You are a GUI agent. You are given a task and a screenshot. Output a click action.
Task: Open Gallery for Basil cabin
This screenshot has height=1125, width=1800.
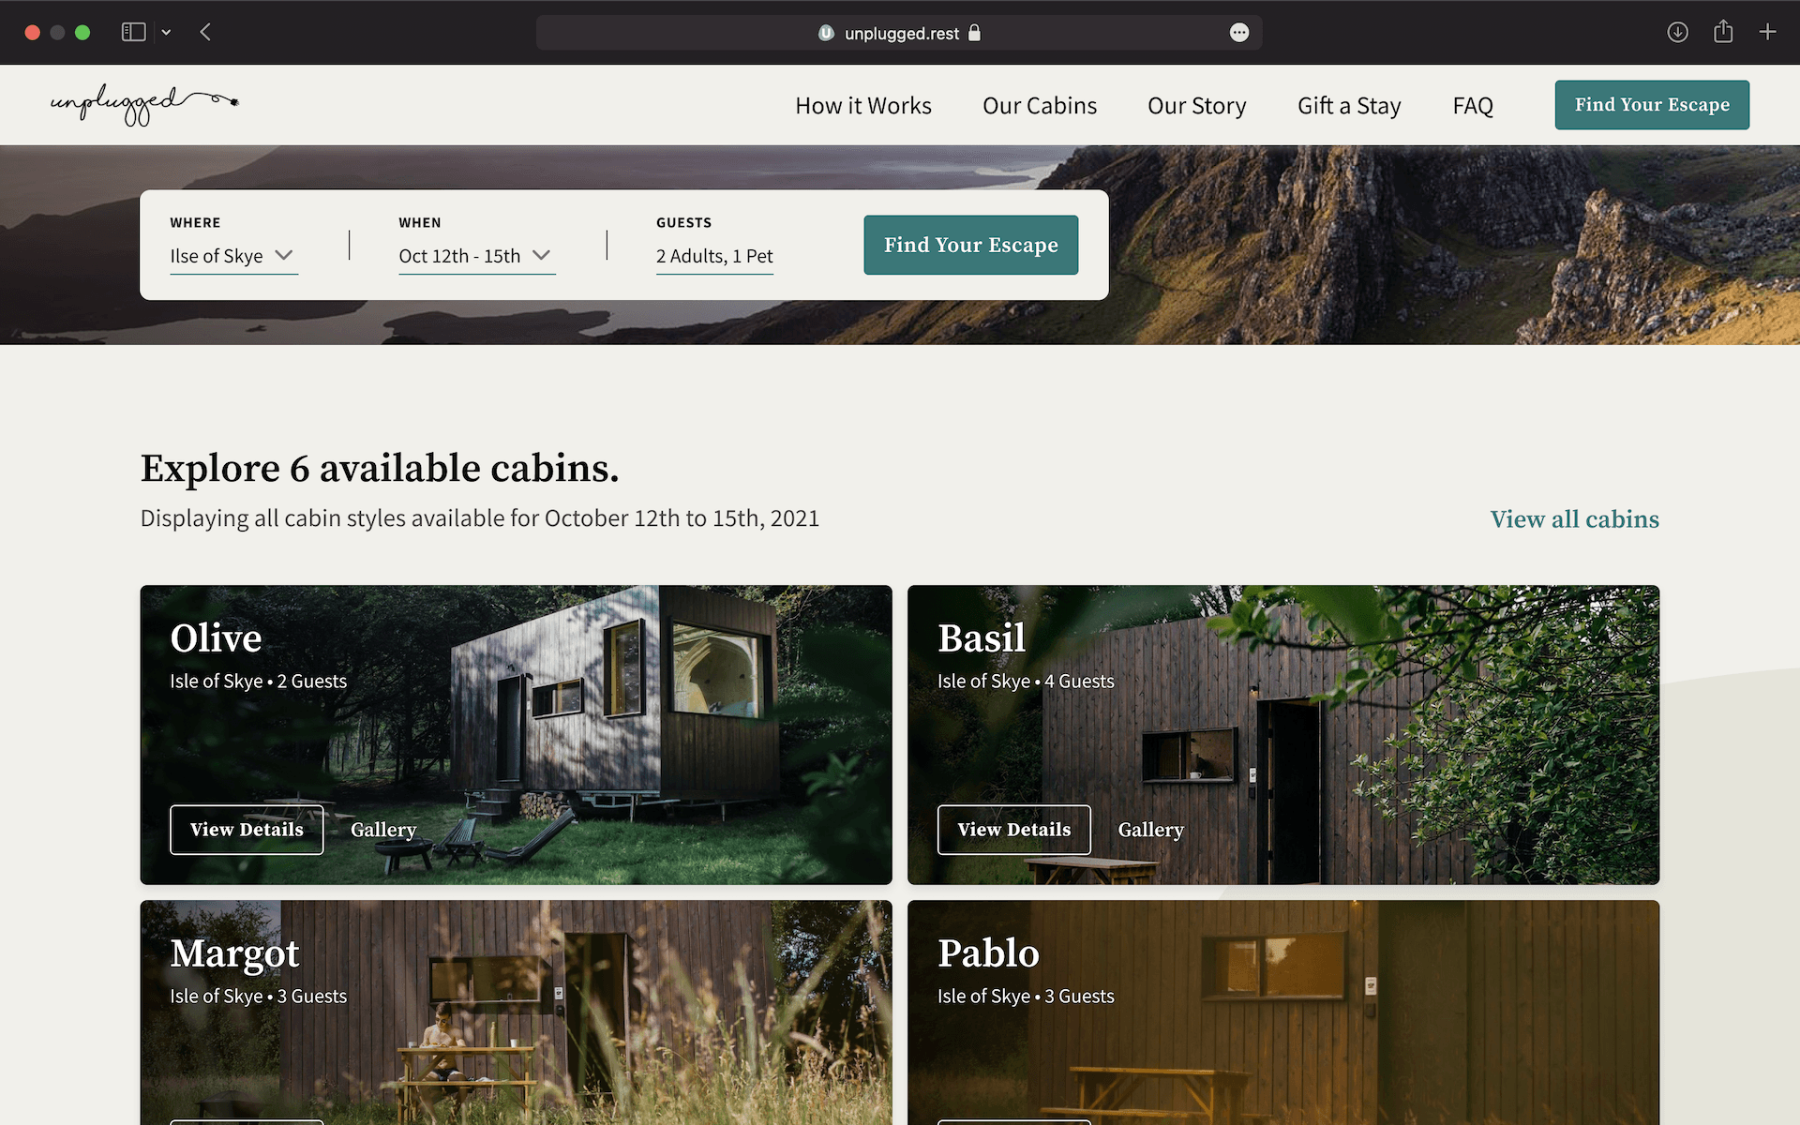click(1150, 830)
